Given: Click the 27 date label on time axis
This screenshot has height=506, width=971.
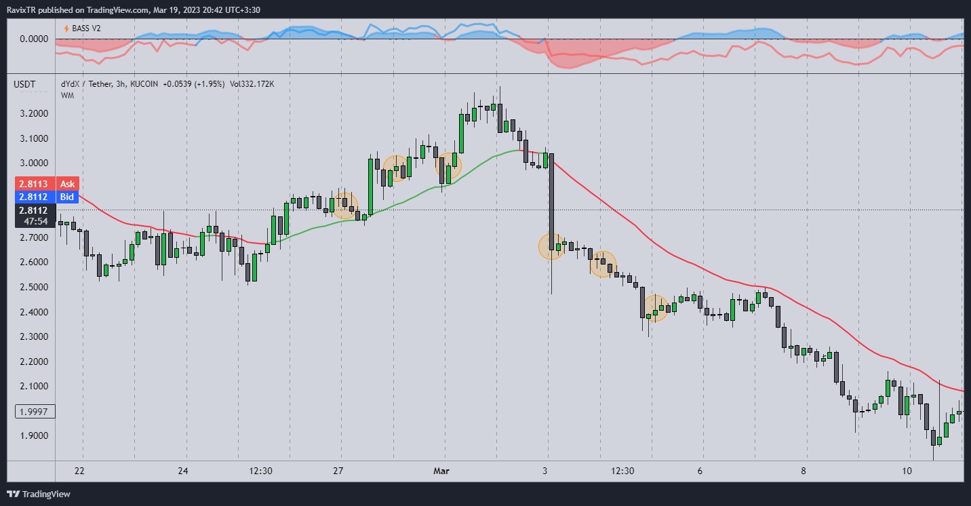Looking at the screenshot, I should pos(339,471).
